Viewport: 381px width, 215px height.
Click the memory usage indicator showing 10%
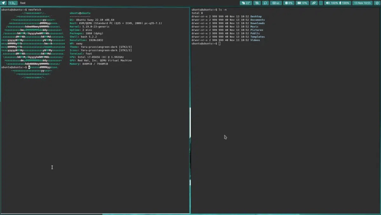302,3
